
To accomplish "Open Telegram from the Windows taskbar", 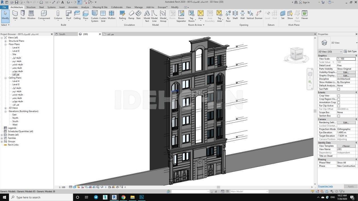I will point(96,197).
